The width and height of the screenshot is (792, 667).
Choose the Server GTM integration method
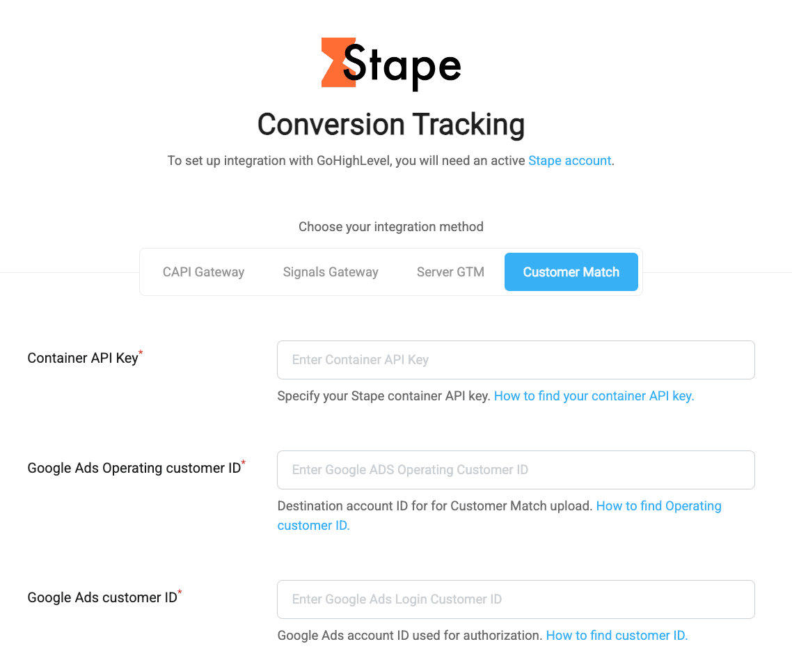pyautogui.click(x=450, y=272)
